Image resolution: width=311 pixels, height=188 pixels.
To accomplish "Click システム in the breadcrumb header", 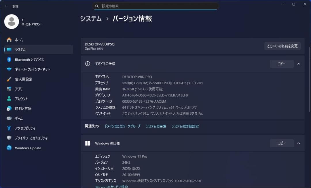I will tap(91, 19).
